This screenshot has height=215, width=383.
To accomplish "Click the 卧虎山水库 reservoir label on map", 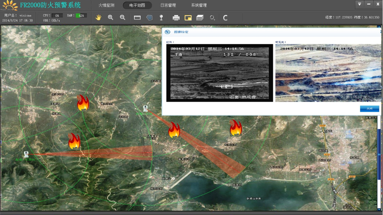I will click(x=254, y=199).
